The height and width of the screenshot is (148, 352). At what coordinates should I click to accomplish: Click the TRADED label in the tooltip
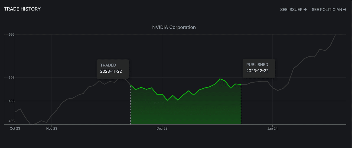(x=108, y=65)
